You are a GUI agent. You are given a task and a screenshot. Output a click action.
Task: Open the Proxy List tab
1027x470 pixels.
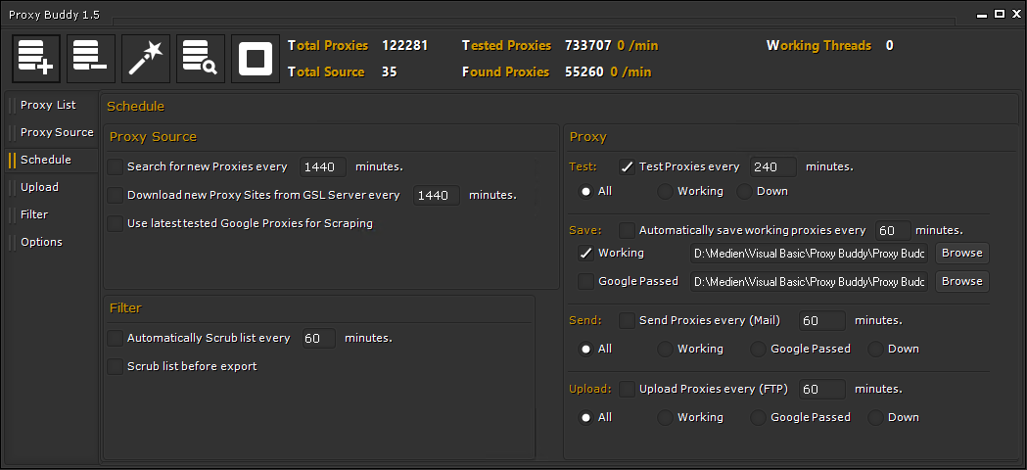(48, 106)
